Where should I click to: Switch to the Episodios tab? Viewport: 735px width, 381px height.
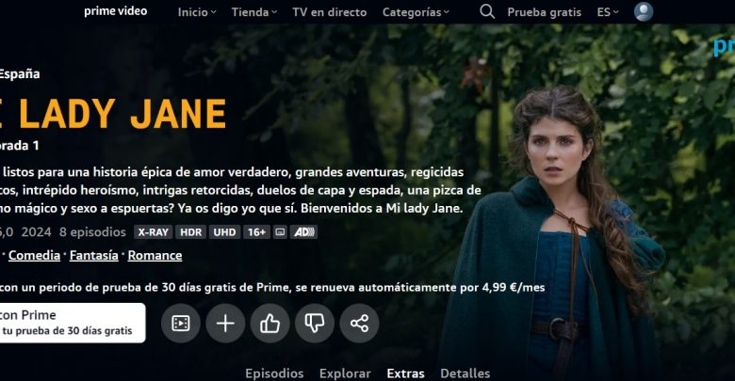274,373
